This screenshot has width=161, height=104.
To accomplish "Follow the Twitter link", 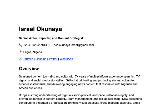I will tap(53, 59).
